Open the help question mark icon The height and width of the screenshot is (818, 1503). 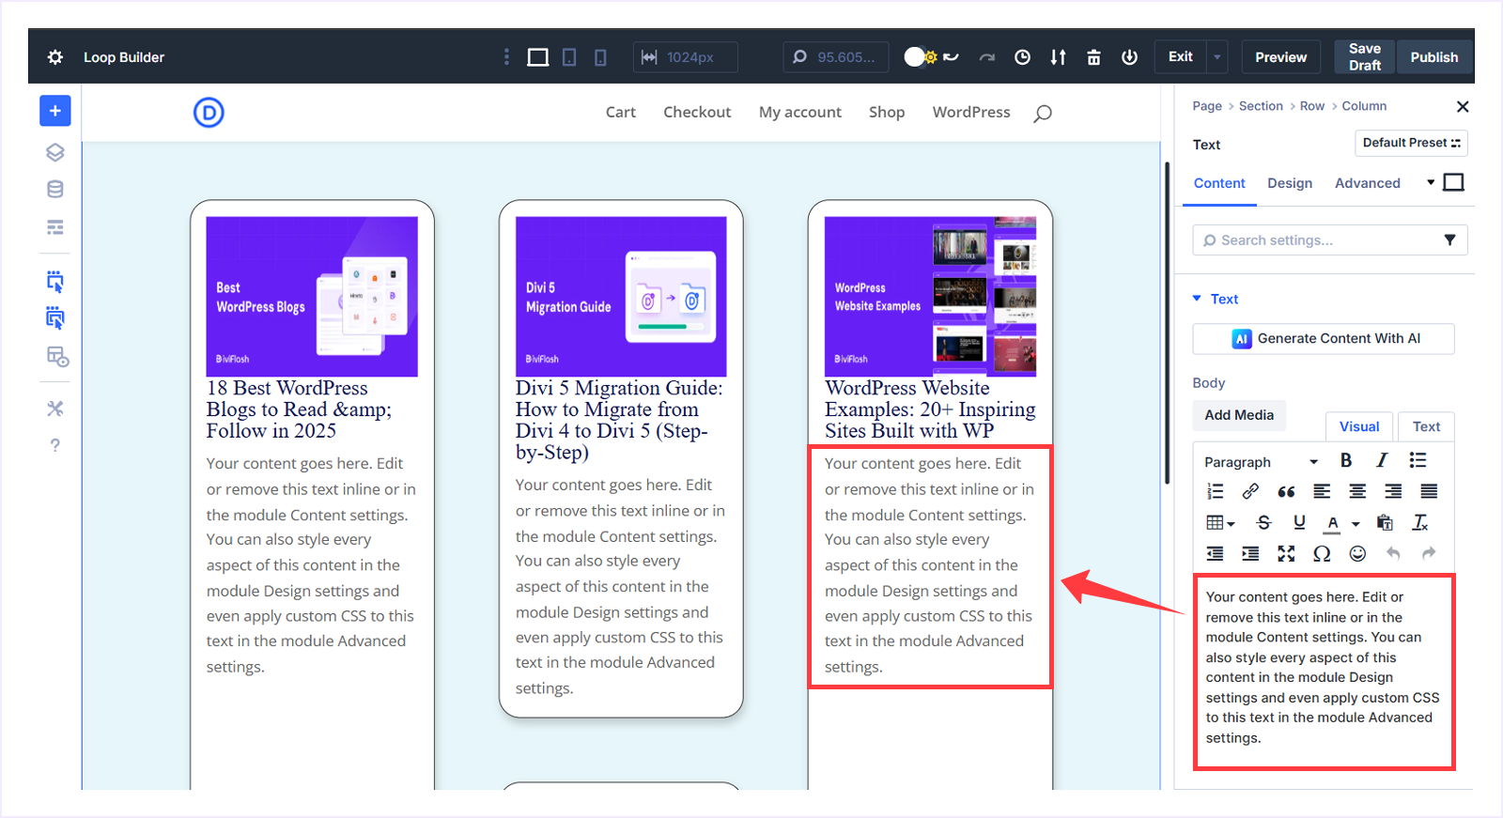coord(55,445)
